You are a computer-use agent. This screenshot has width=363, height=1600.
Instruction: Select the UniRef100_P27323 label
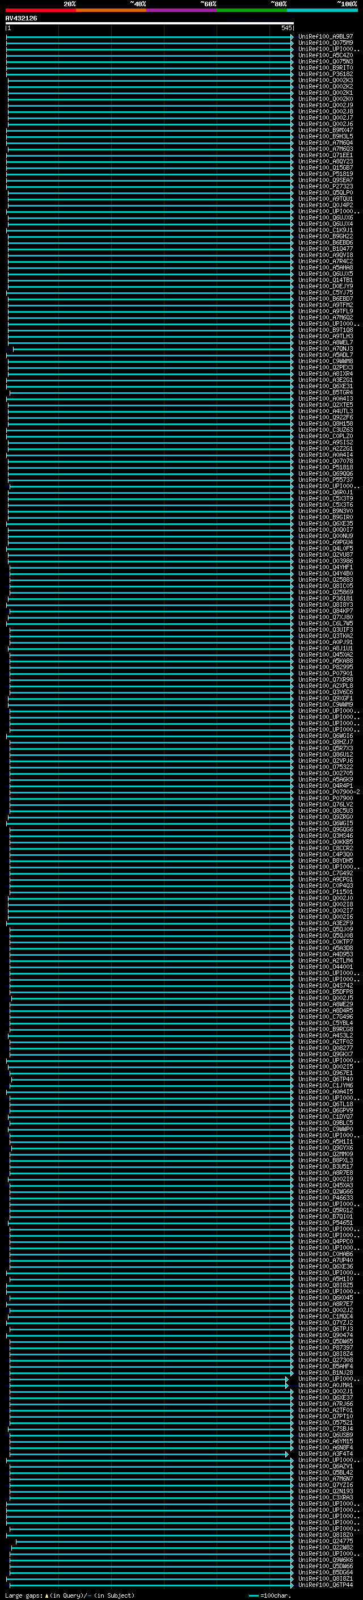pos(325,186)
